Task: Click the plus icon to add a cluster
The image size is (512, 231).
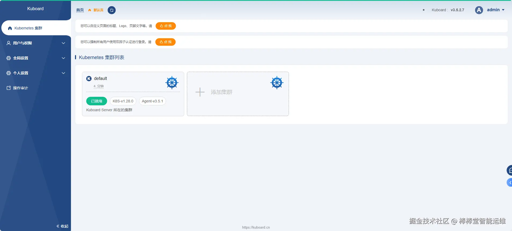Action: coord(200,92)
